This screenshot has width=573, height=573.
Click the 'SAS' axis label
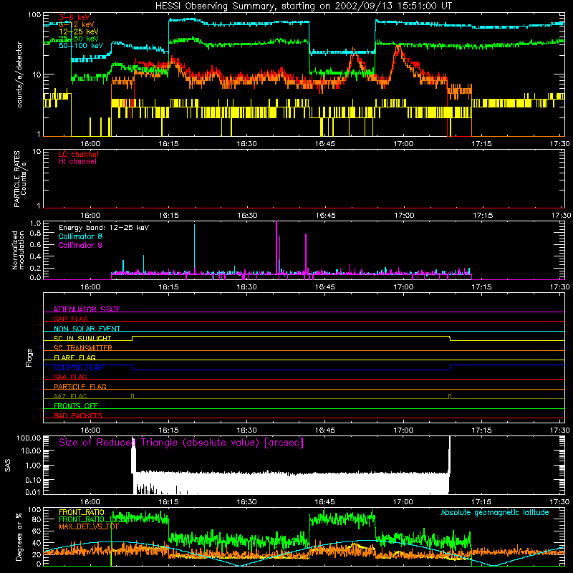click(8, 465)
